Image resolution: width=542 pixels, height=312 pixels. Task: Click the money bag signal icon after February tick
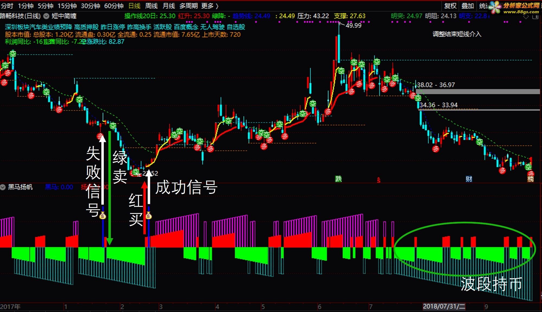click(x=149, y=216)
